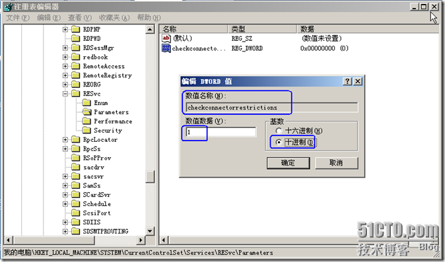Open the 帮助(H) menu
445x262 pixels.
tap(149, 18)
